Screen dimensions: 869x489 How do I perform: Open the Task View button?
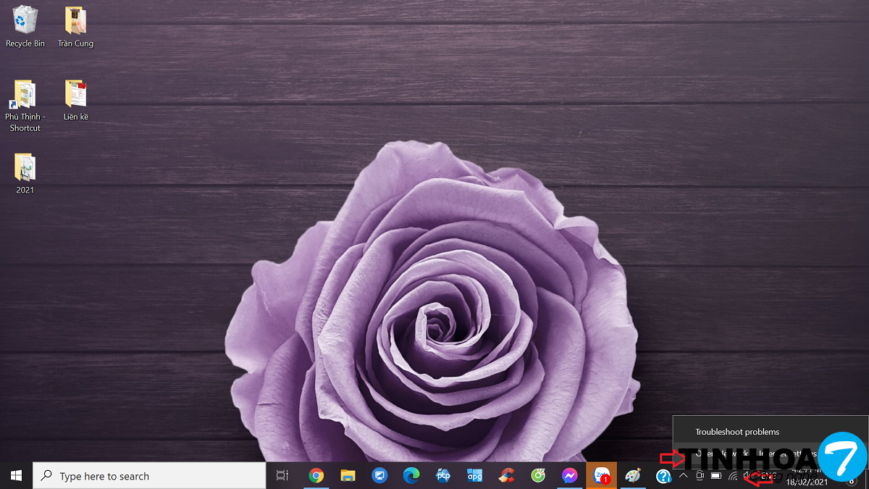(x=282, y=476)
